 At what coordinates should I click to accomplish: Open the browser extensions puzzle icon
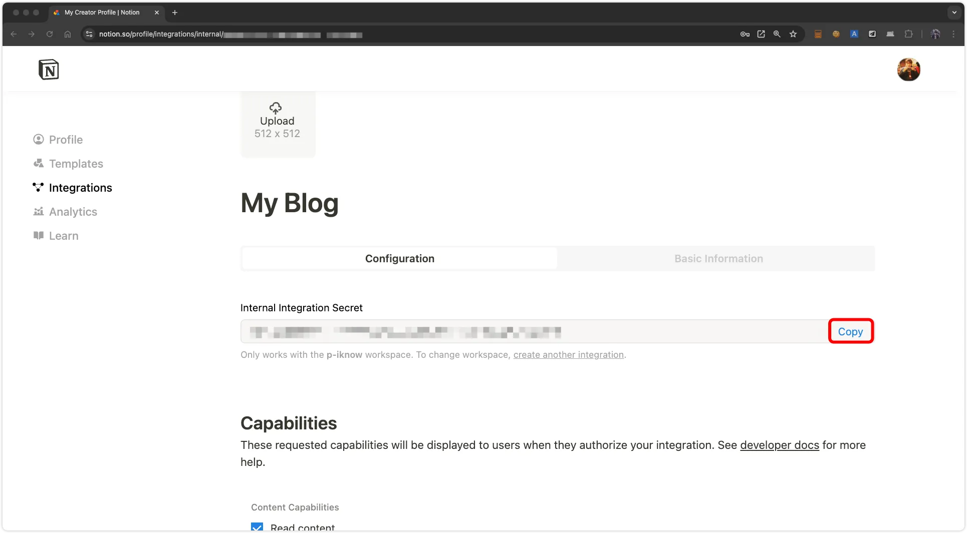click(x=908, y=34)
